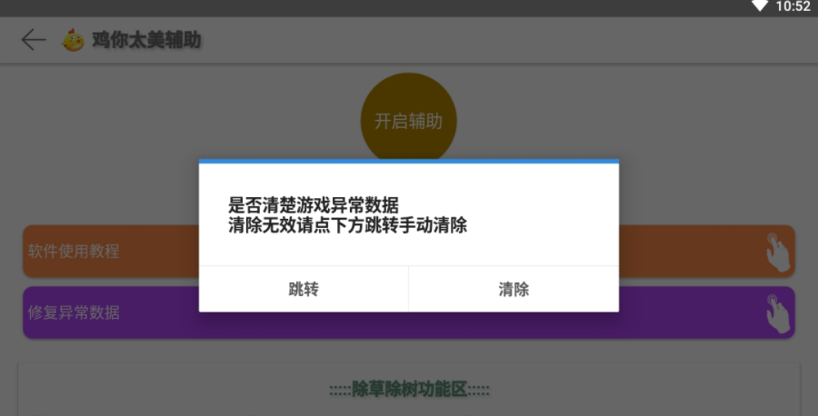Confirm with the 清除 dialog button
The height and width of the screenshot is (416, 818).
coord(514,290)
